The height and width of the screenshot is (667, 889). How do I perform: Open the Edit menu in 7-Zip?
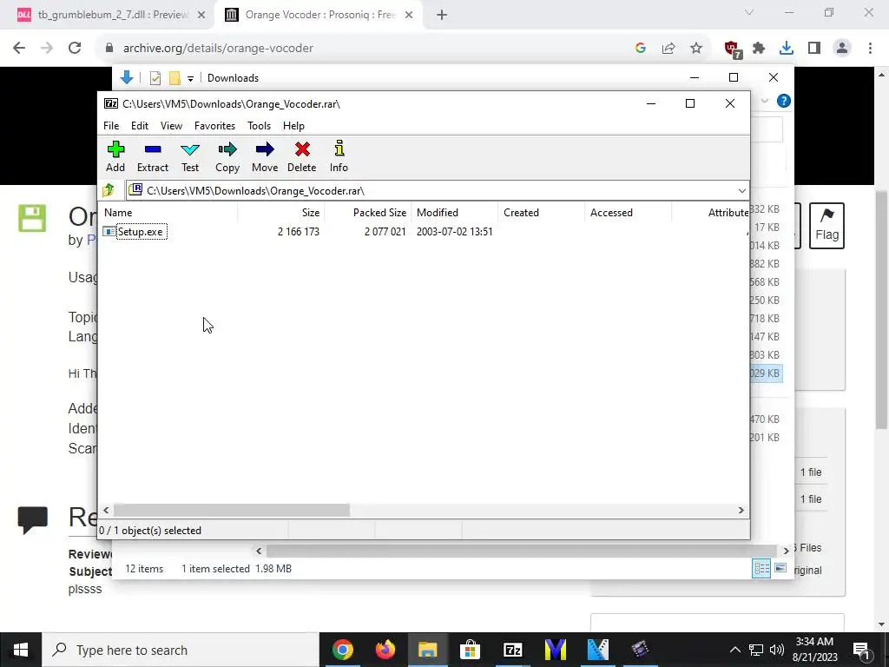click(x=140, y=126)
